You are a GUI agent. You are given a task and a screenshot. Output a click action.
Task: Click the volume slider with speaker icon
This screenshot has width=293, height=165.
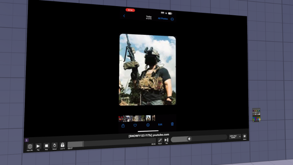tap(198, 139)
